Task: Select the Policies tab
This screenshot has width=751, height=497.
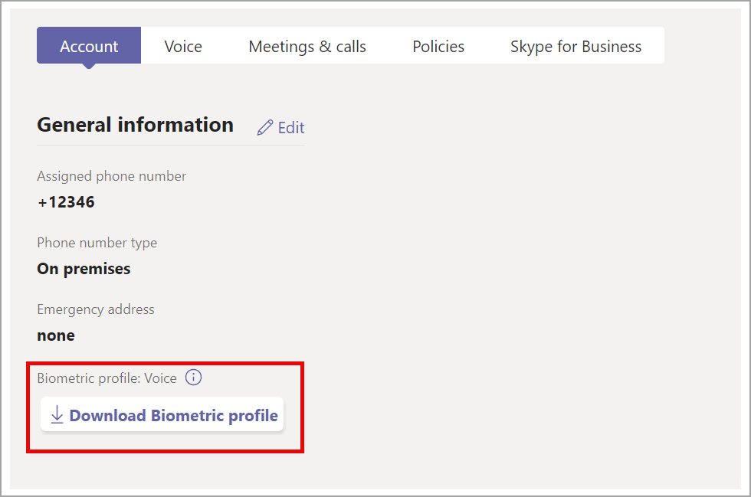Action: [438, 47]
